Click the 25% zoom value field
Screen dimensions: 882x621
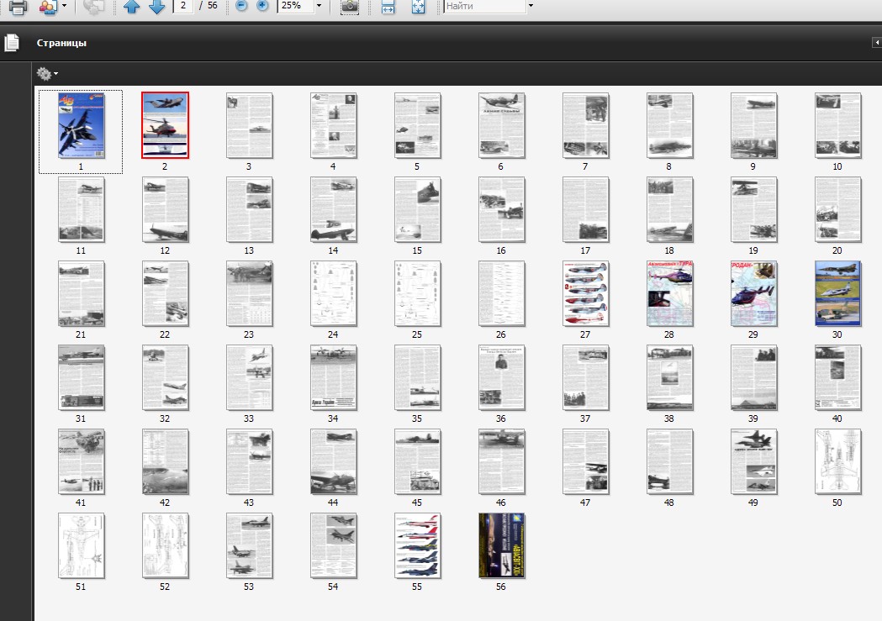pos(295,6)
